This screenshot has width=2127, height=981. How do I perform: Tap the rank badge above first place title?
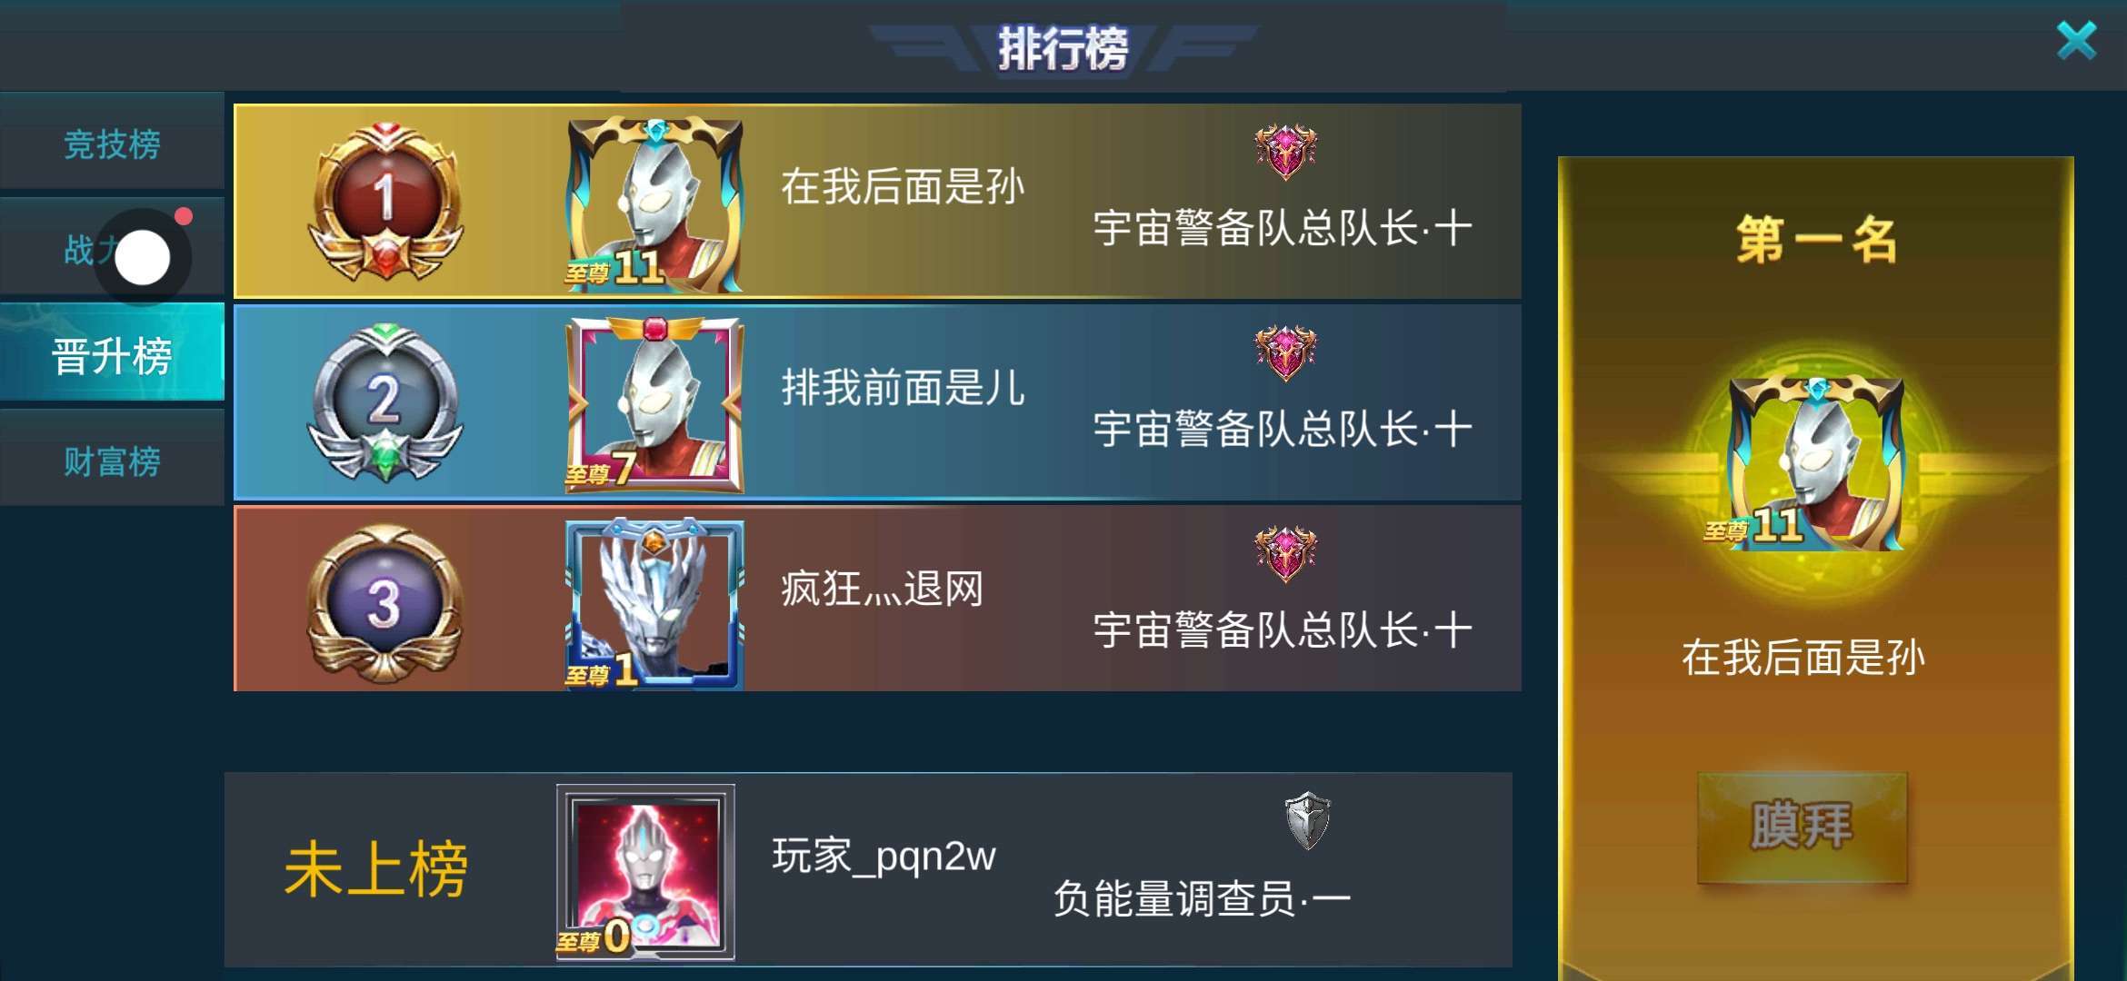tap(1285, 152)
